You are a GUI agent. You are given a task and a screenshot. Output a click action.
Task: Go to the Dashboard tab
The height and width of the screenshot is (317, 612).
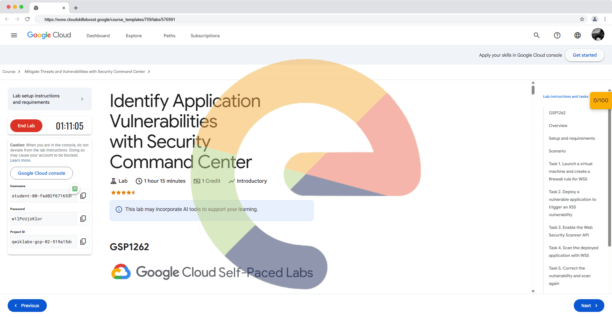point(98,36)
